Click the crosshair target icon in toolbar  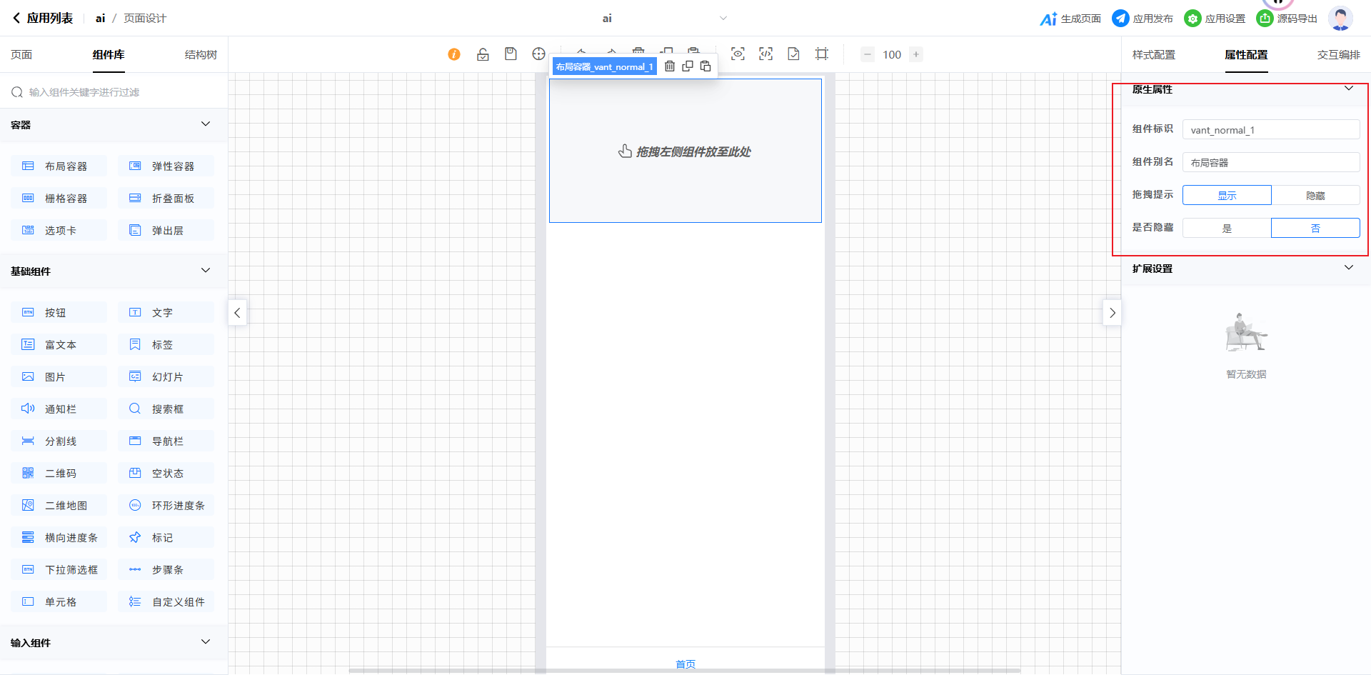[538, 54]
